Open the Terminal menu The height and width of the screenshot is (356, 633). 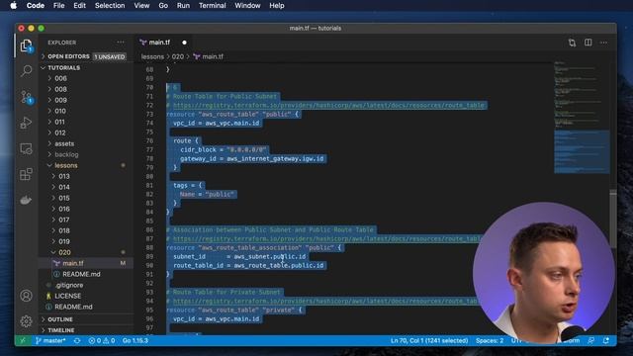[212, 6]
